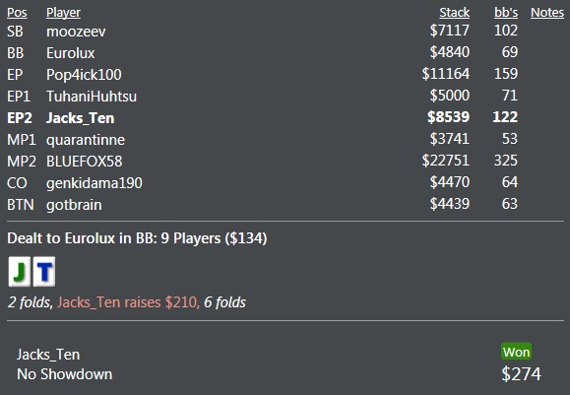
Task: Sort by the Player column header
Action: click(63, 13)
